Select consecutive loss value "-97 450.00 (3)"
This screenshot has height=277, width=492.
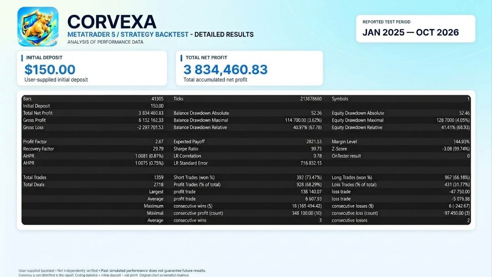[457, 213]
